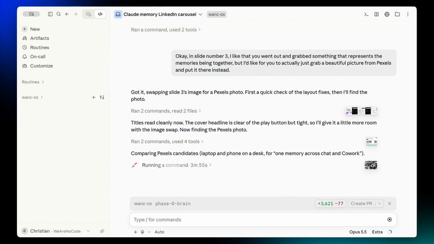Expand 'Ran 2 commands, read 2 files'
The width and height of the screenshot is (434, 244).
pos(166,111)
